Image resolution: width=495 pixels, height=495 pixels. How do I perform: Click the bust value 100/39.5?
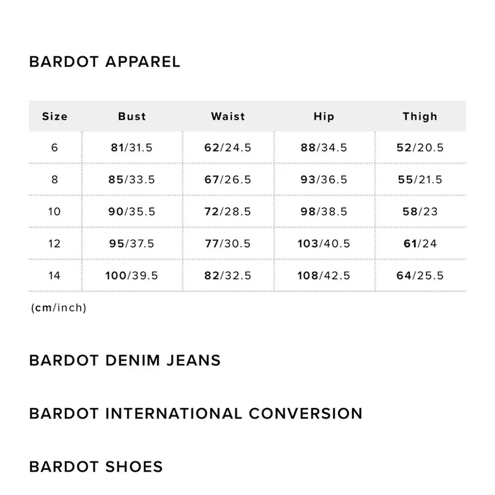click(x=132, y=275)
